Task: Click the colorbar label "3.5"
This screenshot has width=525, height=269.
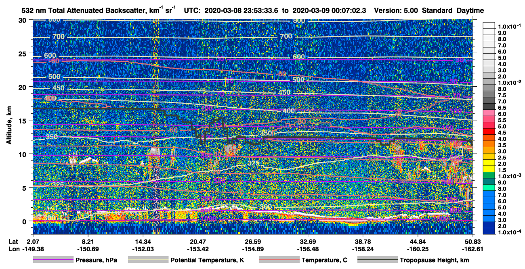Action: click(x=502, y=145)
